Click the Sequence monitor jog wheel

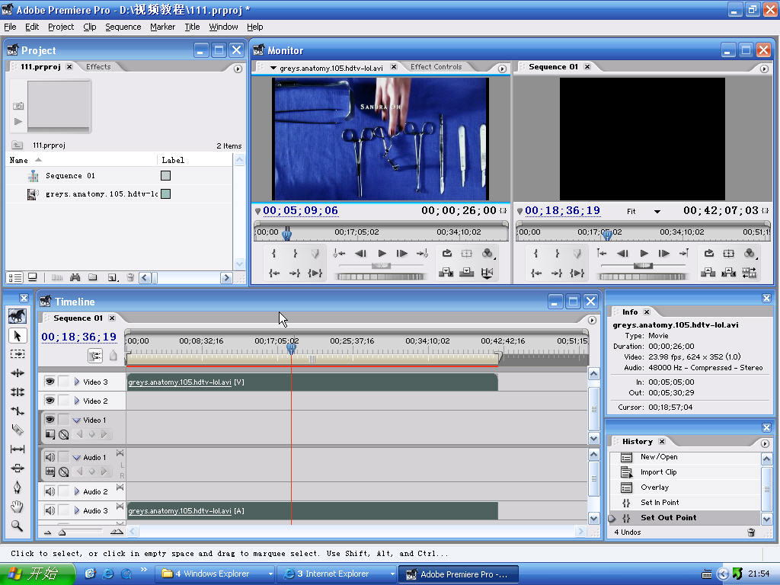[x=643, y=277]
